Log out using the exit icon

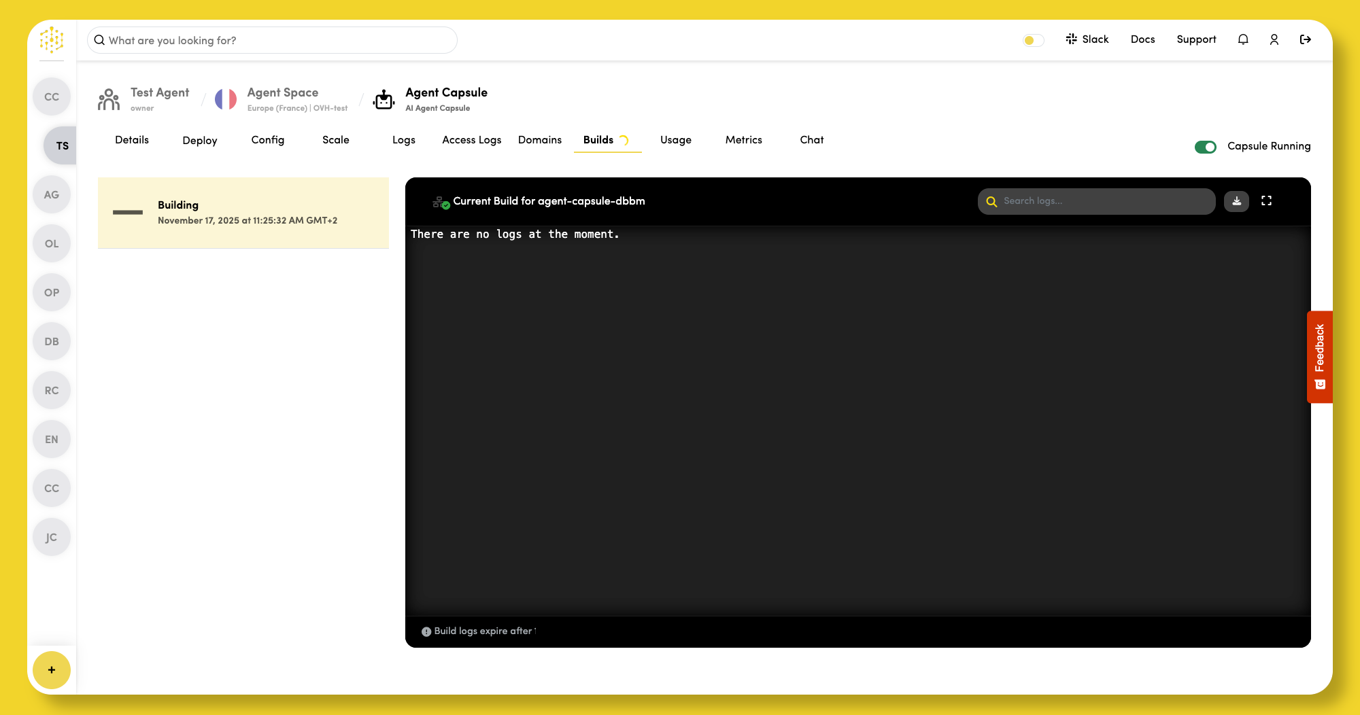[x=1305, y=39]
